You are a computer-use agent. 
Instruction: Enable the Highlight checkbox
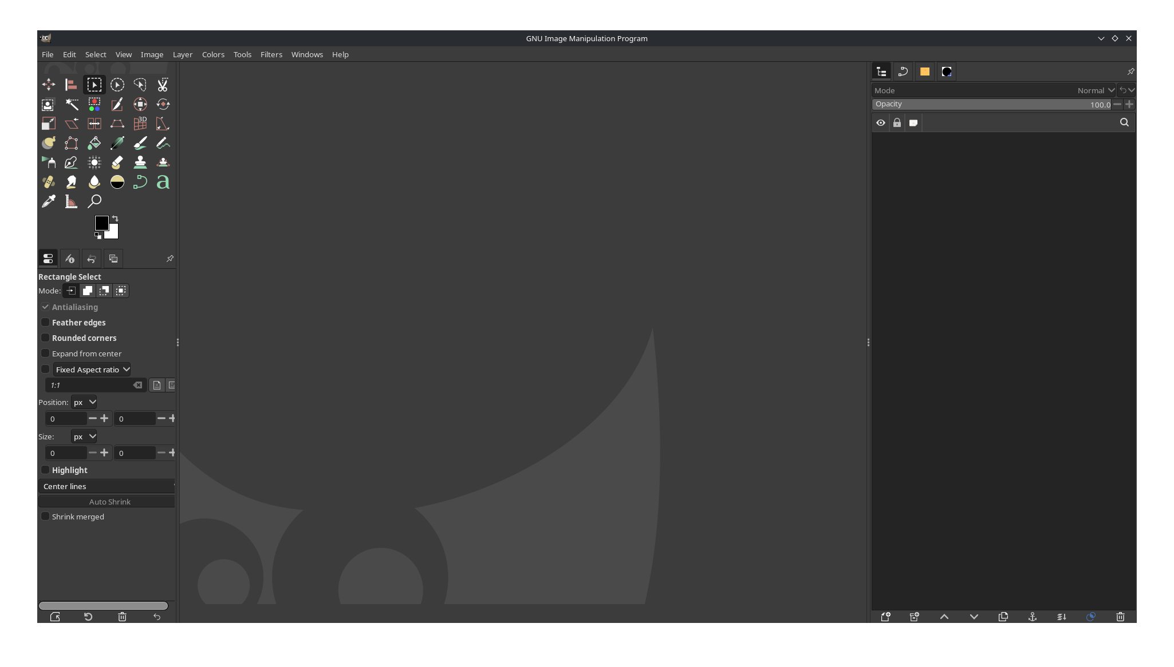(x=45, y=470)
